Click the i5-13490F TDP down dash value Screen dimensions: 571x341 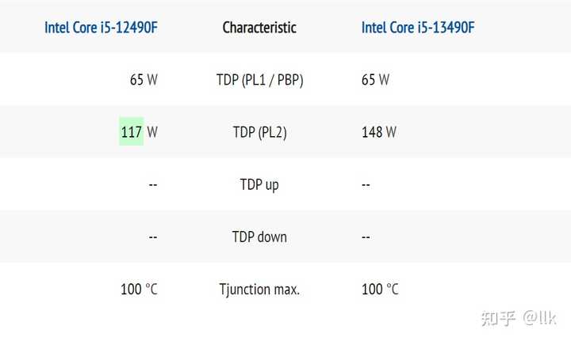[x=366, y=237]
